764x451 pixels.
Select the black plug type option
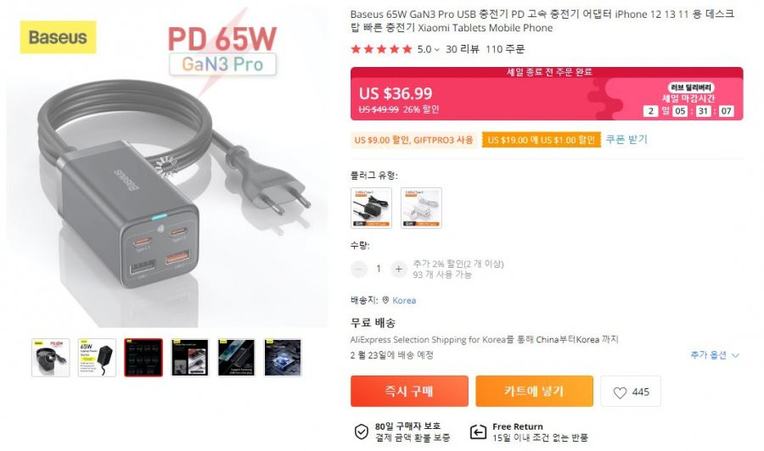click(371, 208)
